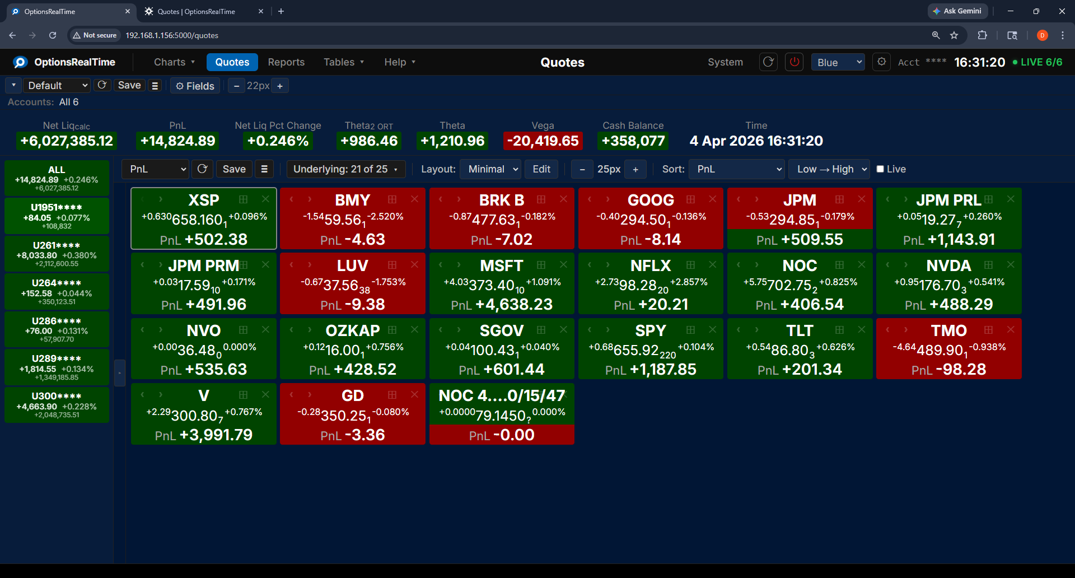Select account U300**** card

click(x=57, y=405)
